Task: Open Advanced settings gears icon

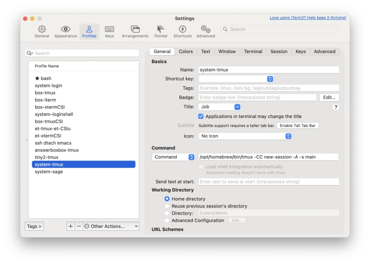Action: tap(205, 29)
